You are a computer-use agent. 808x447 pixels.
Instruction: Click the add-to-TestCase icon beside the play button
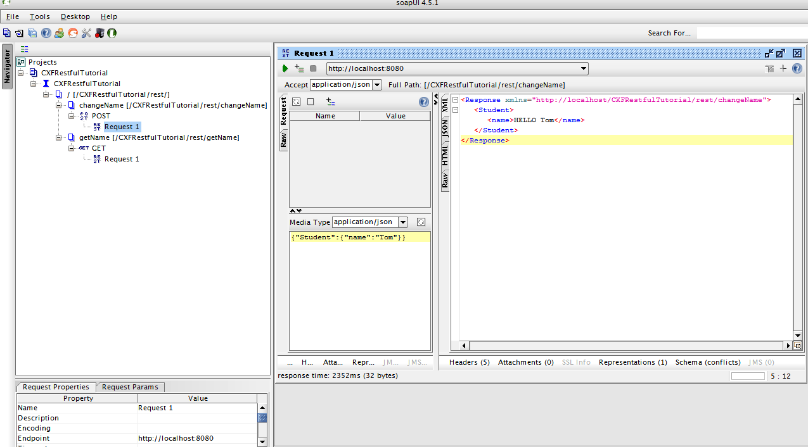pos(299,69)
